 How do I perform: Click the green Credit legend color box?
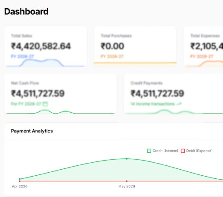(x=149, y=151)
